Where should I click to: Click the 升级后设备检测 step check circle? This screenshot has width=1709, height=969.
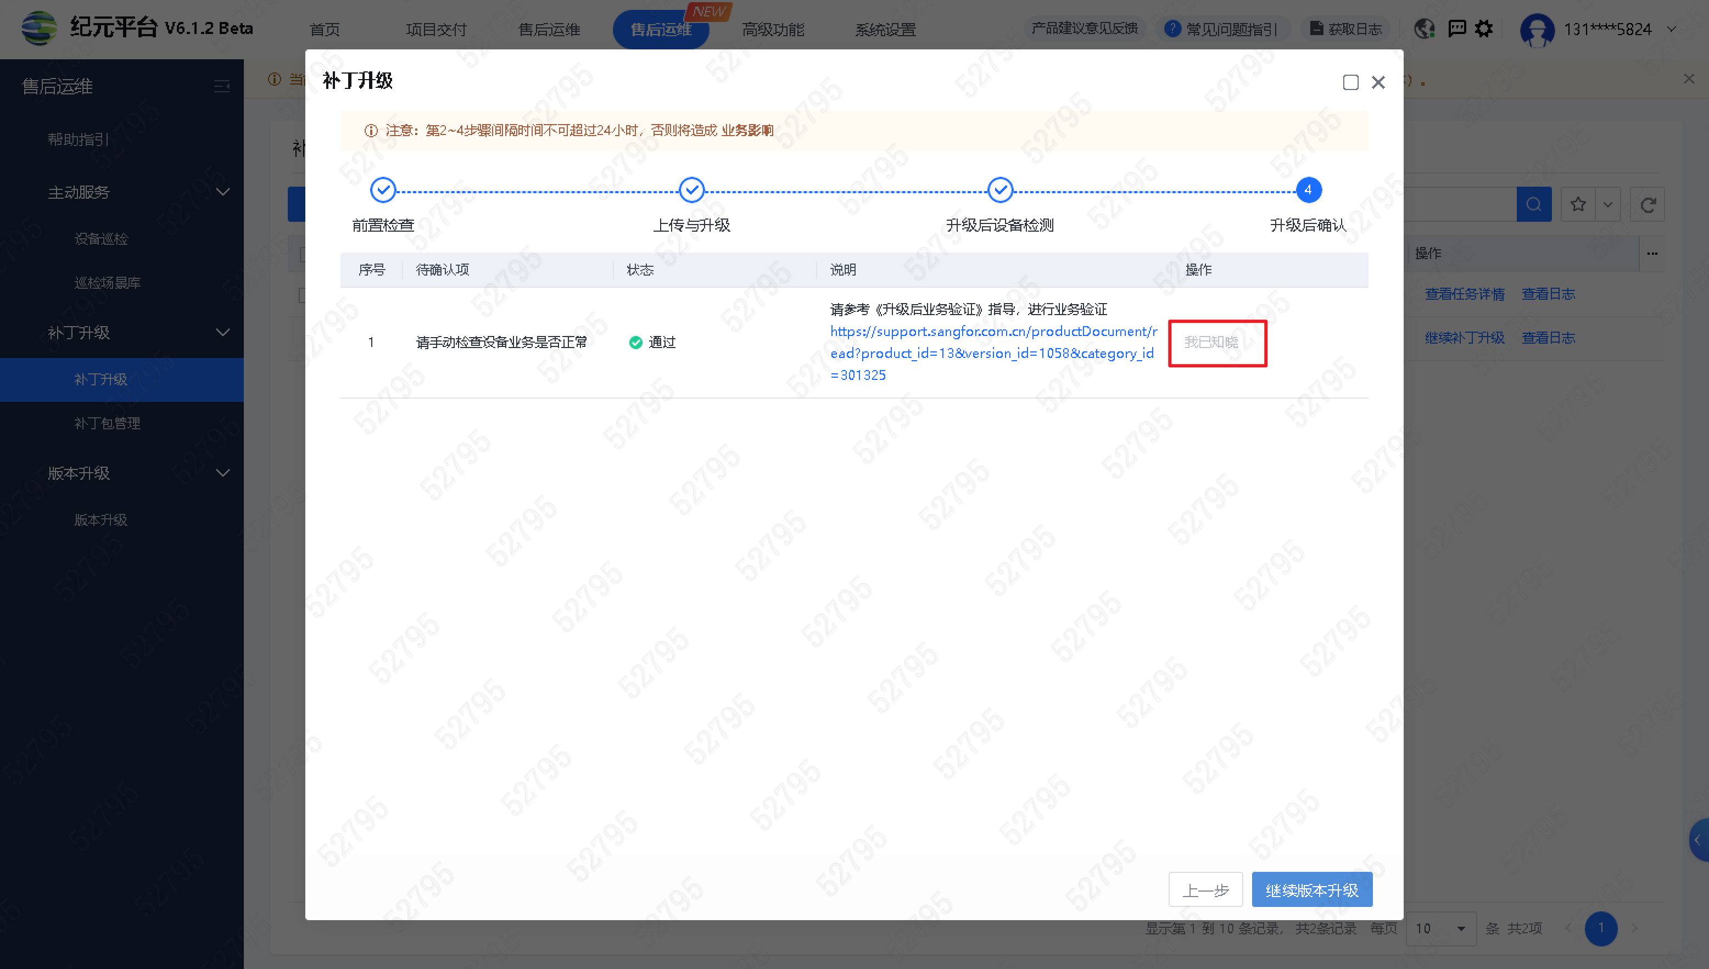click(x=999, y=191)
